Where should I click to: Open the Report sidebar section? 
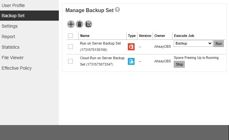pos(8,37)
